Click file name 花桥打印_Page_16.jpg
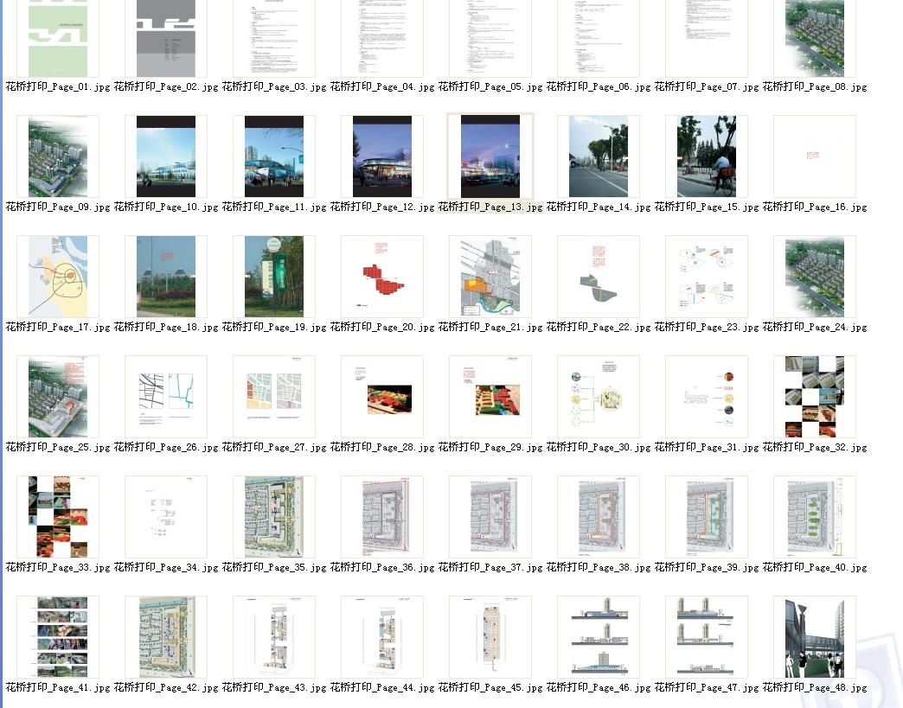Viewport: 903px width, 708px height. 814,207
